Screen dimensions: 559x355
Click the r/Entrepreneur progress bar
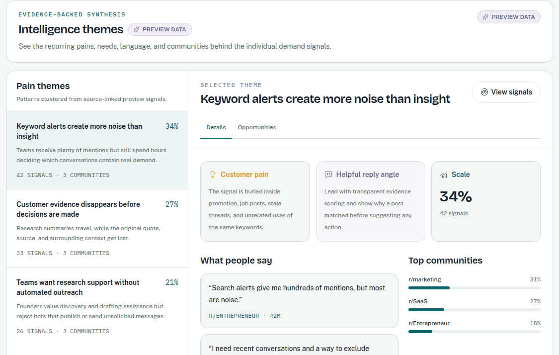coord(475,332)
